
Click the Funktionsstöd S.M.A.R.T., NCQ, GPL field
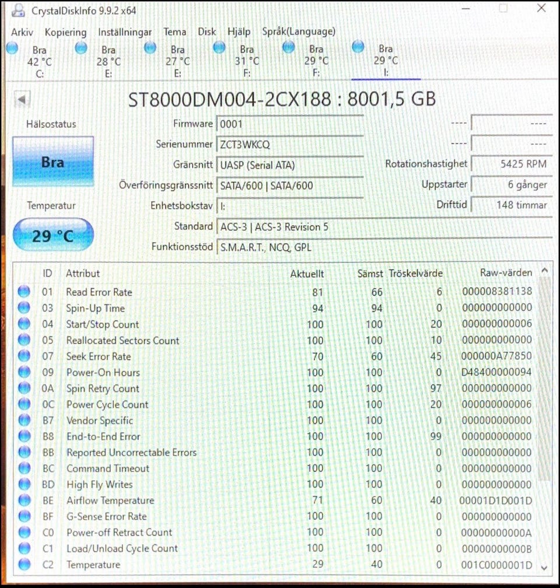[384, 247]
